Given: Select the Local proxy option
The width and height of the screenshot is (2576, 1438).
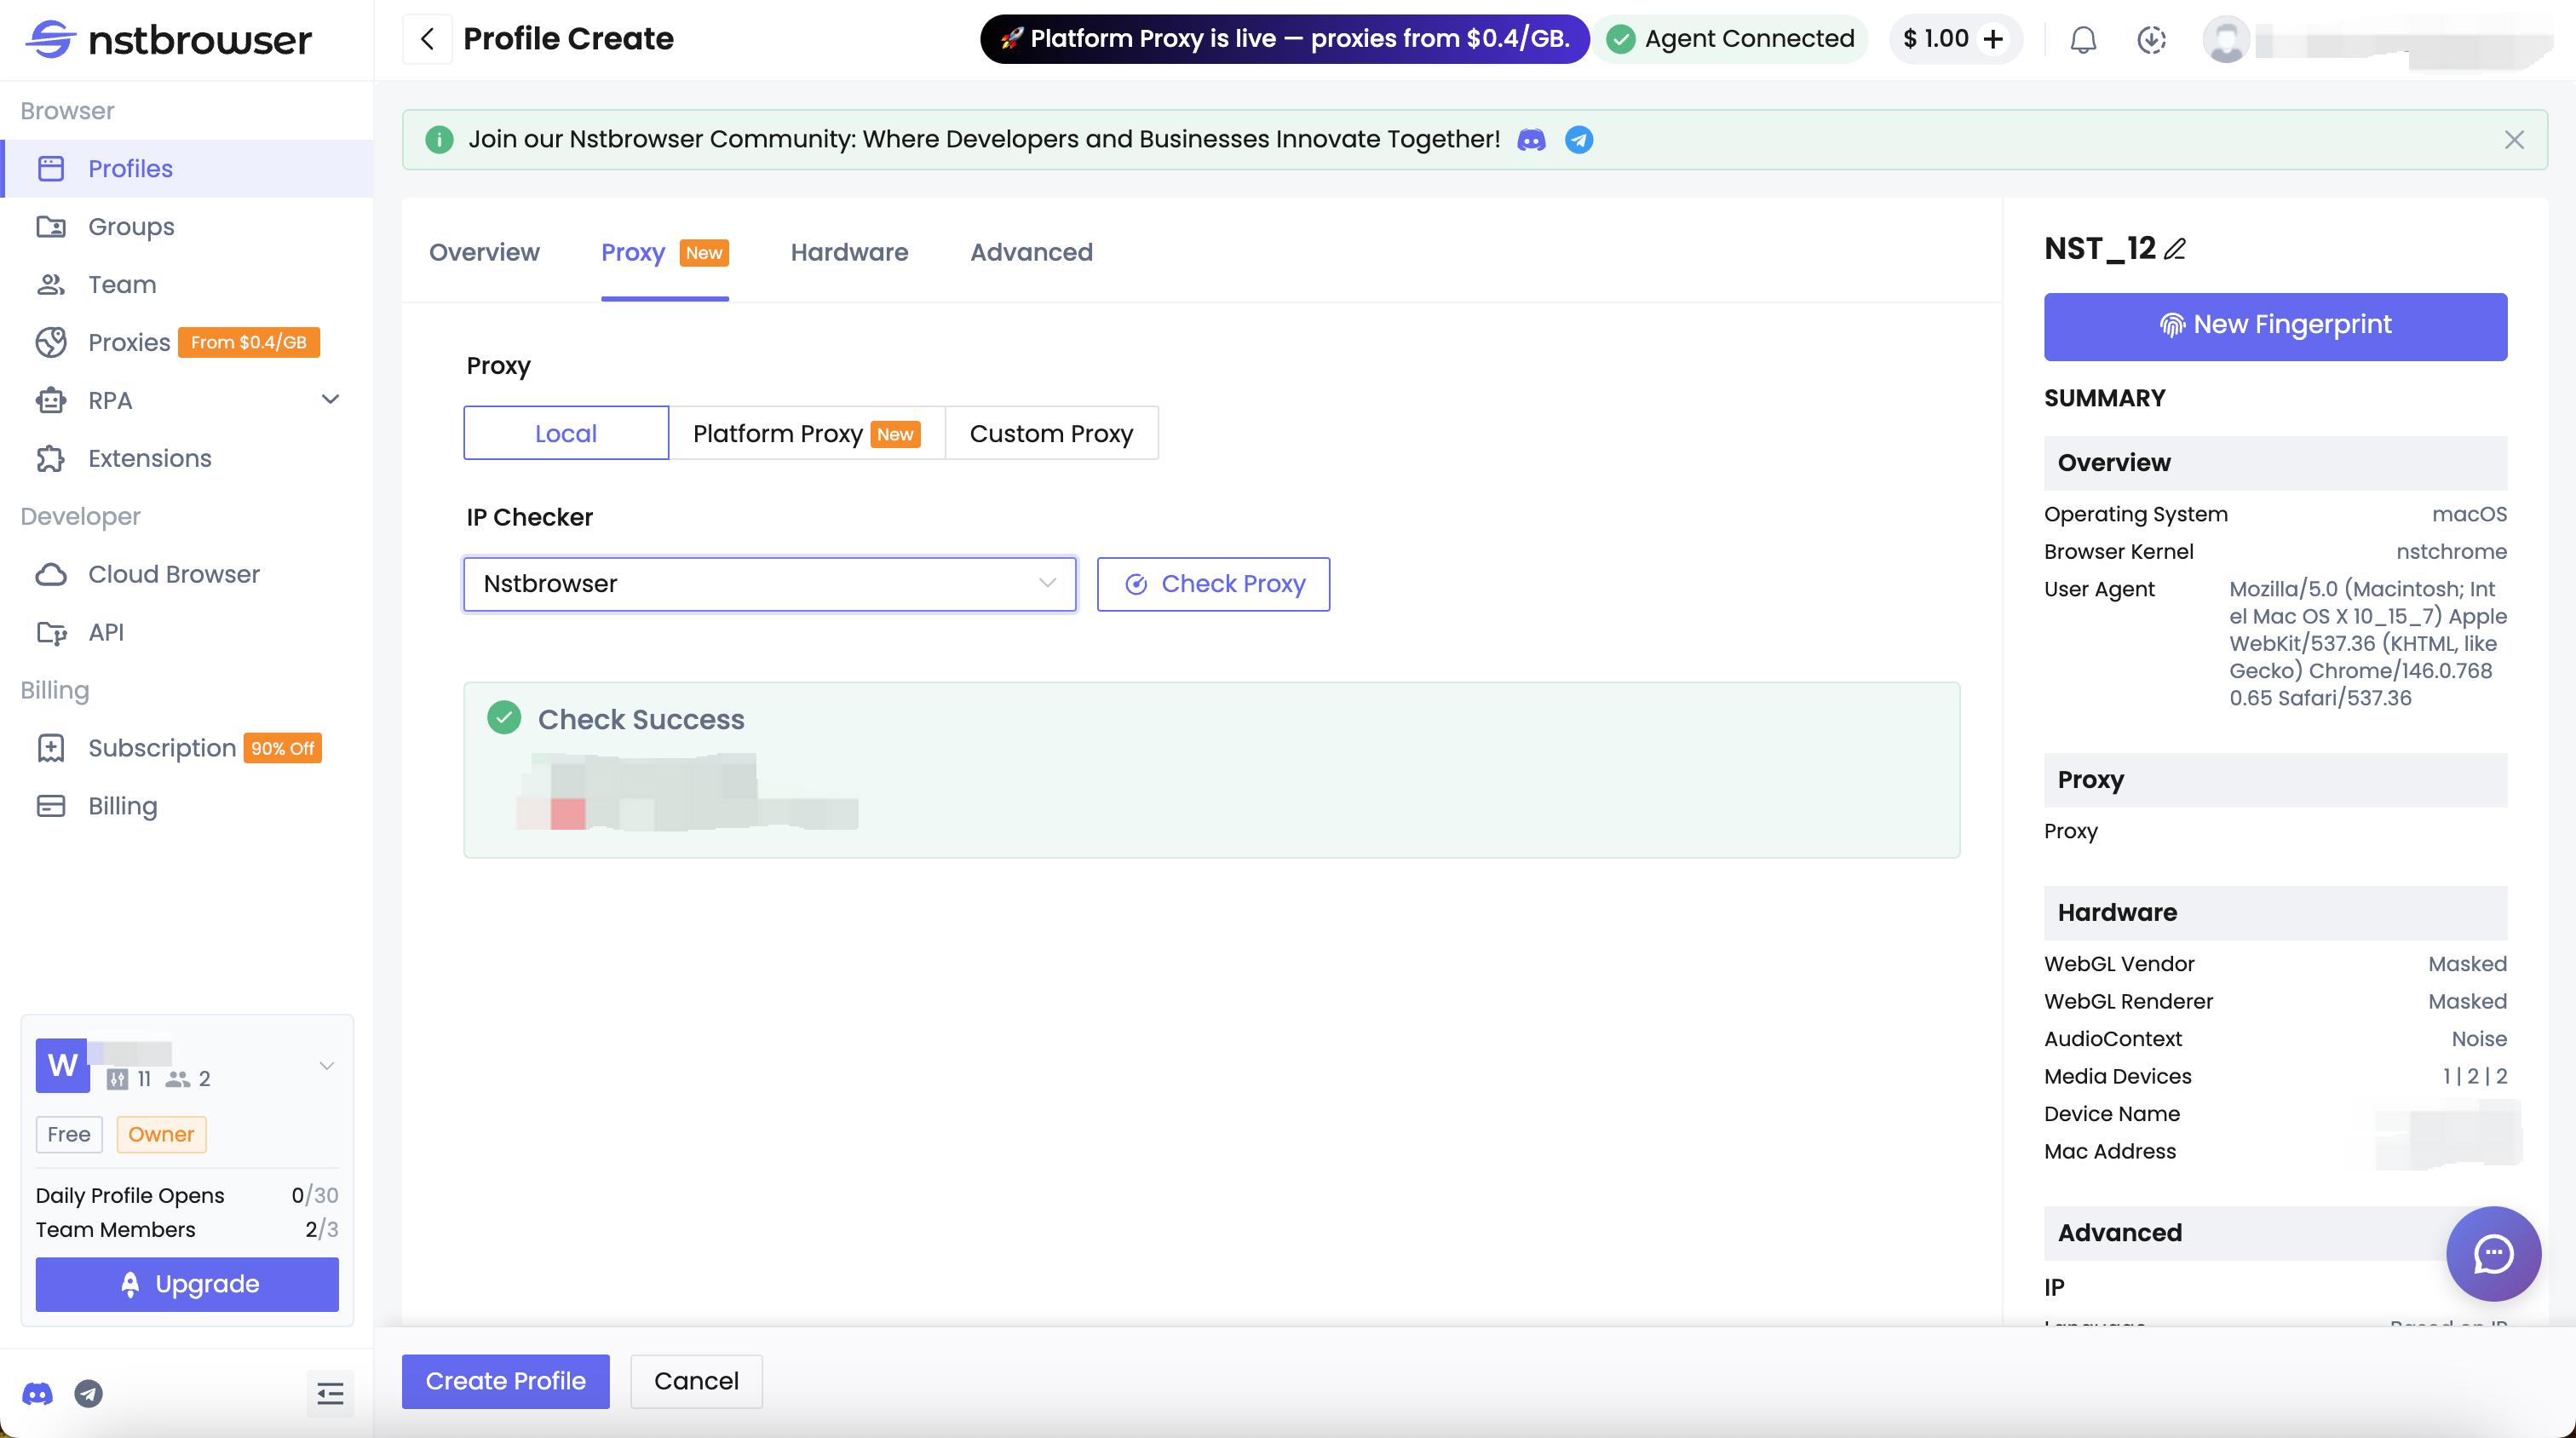Looking at the screenshot, I should click(x=566, y=433).
